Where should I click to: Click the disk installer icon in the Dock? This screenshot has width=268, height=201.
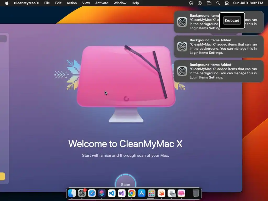171,193
